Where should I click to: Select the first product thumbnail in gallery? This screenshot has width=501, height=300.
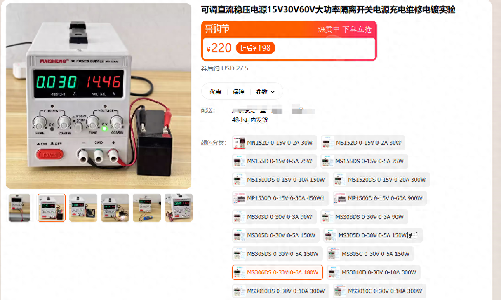click(20, 208)
